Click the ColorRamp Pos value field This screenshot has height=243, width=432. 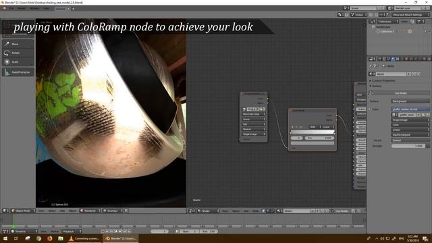pyautogui.click(x=319, y=138)
